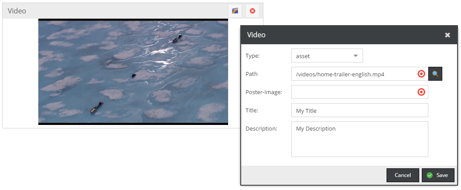Click the Description text area
This screenshot has width=461, height=190.
click(359, 139)
